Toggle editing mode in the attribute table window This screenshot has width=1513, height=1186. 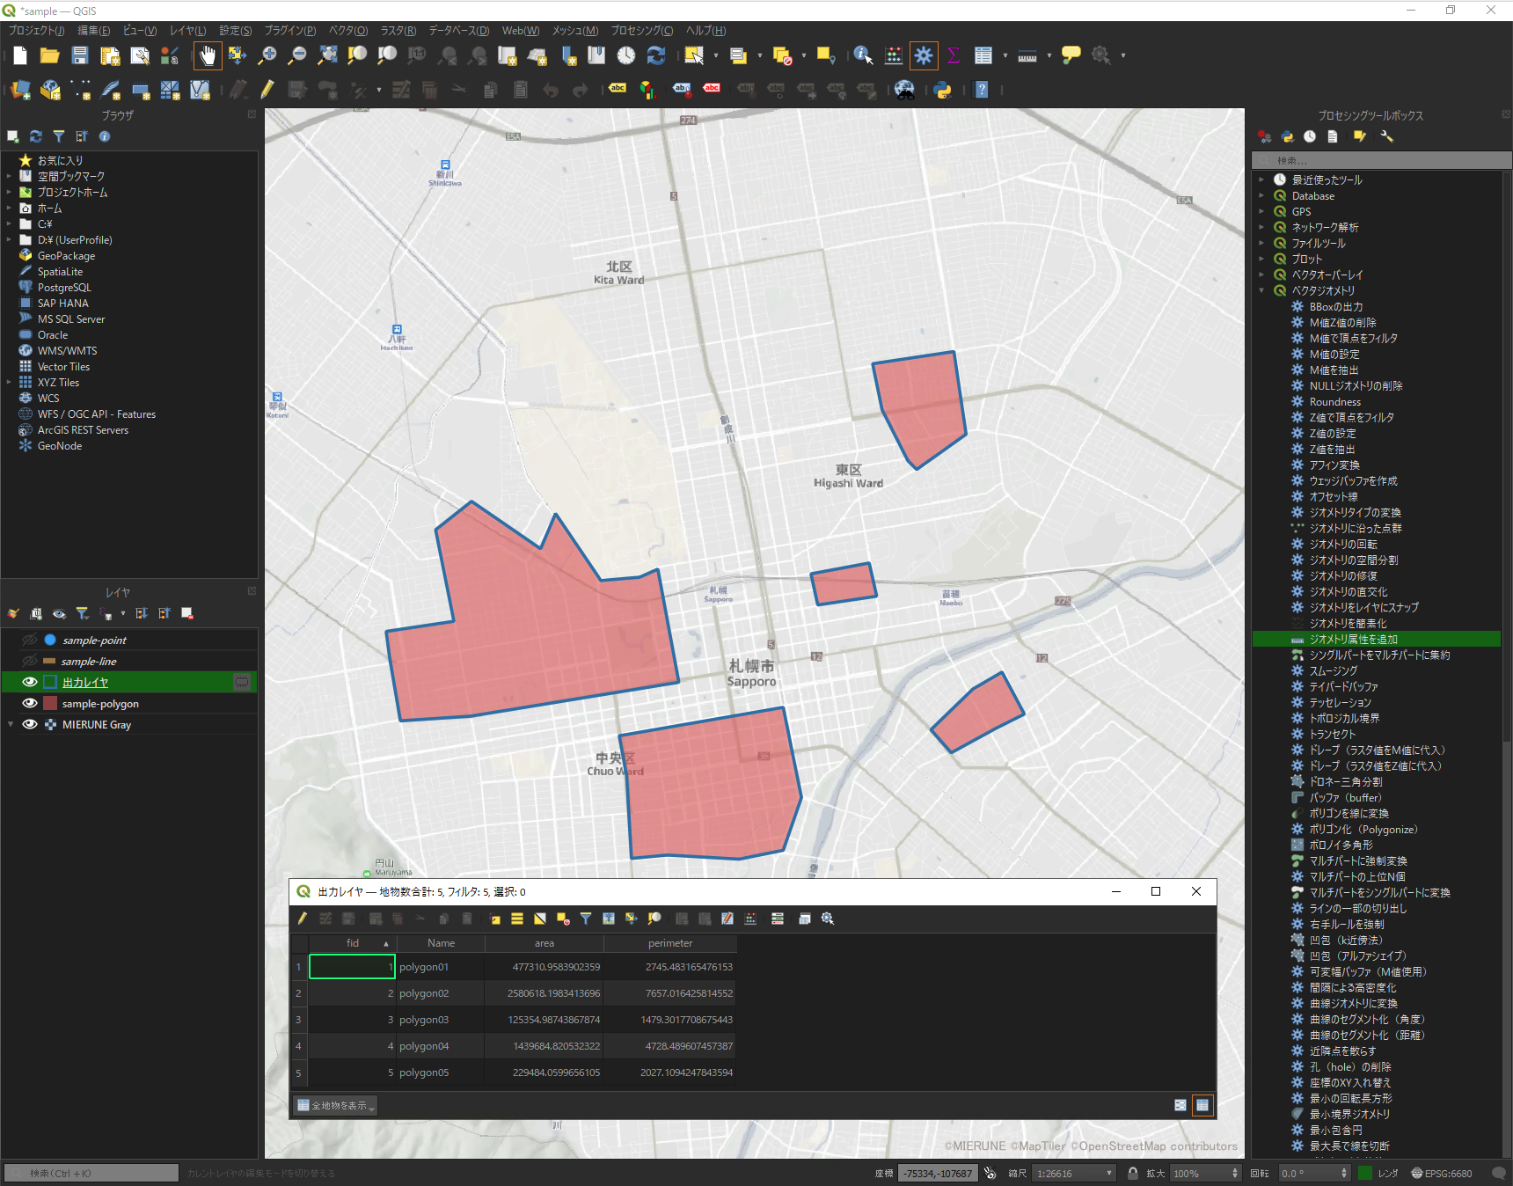tap(303, 919)
